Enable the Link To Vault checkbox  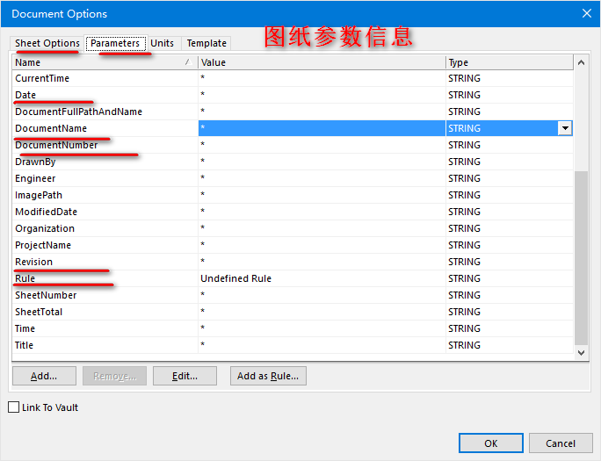[x=14, y=407]
